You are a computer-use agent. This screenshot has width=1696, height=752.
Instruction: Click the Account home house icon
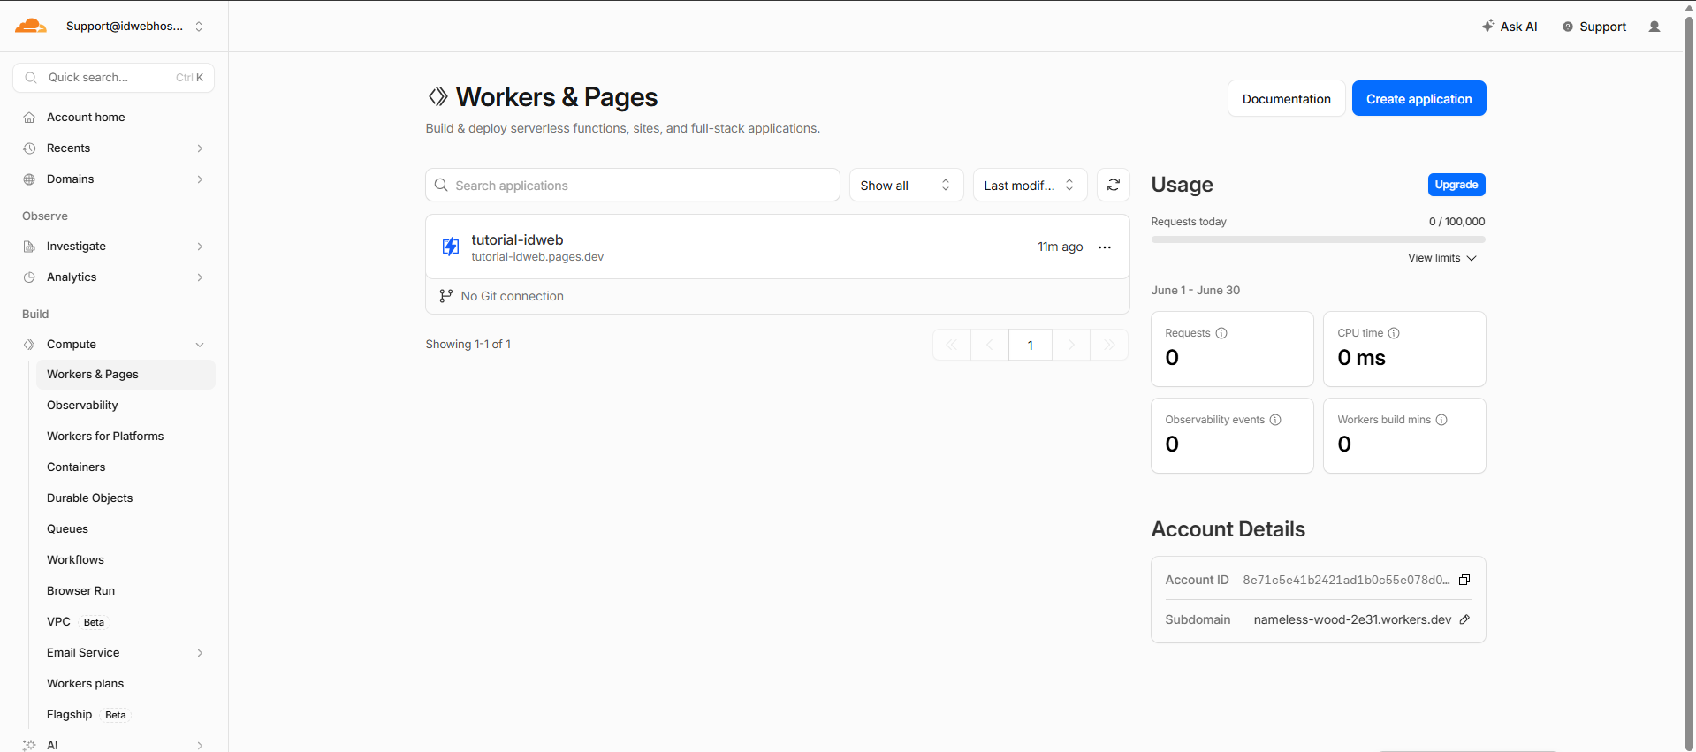tap(29, 118)
